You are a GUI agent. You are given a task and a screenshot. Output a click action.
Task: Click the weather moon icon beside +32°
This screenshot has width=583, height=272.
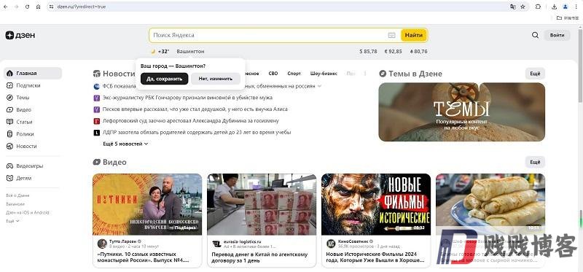pos(153,51)
